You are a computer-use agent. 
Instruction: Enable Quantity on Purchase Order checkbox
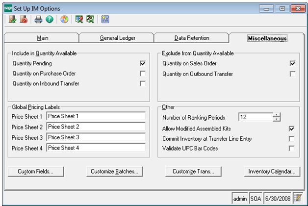coord(143,74)
